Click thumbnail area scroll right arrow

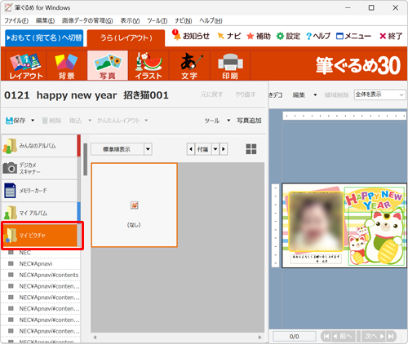click(259, 337)
